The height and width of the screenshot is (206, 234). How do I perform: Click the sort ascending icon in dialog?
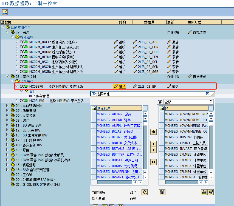pos(204,192)
